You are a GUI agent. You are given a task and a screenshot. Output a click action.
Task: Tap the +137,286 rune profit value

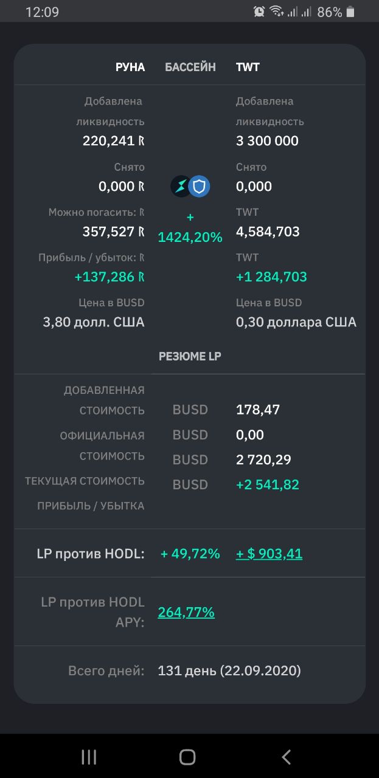pyautogui.click(x=110, y=277)
